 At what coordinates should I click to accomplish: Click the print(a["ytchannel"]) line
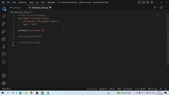tap(31, 31)
